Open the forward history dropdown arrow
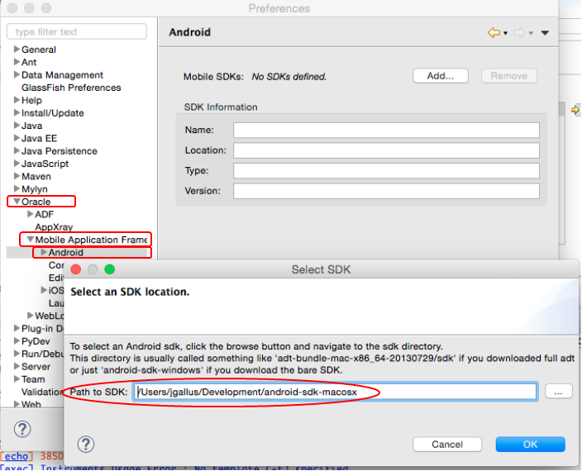 pos(531,33)
